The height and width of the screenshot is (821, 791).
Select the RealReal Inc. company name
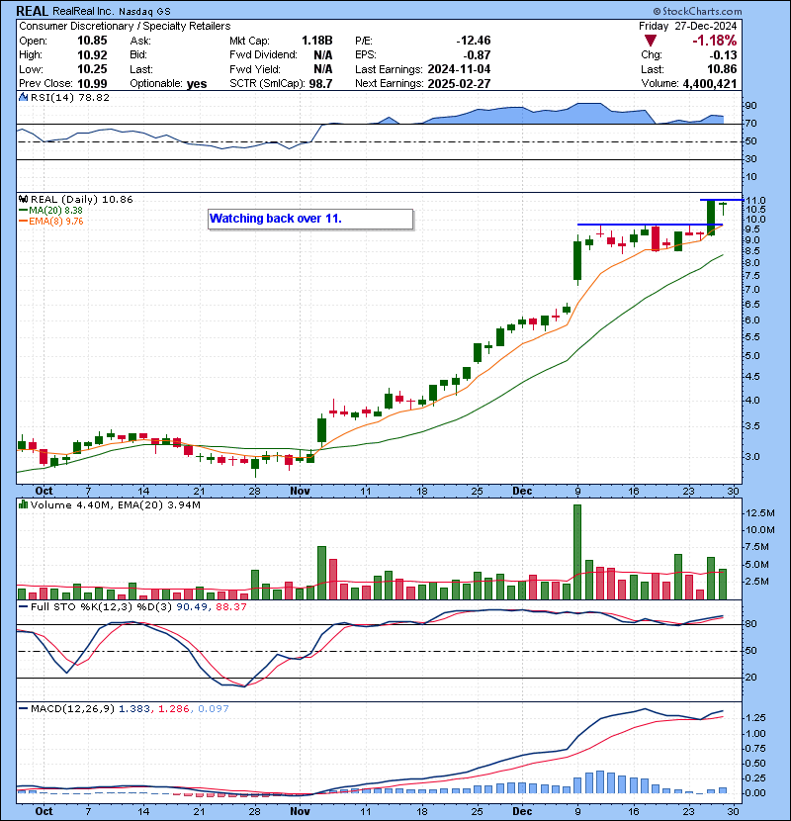click(x=83, y=11)
